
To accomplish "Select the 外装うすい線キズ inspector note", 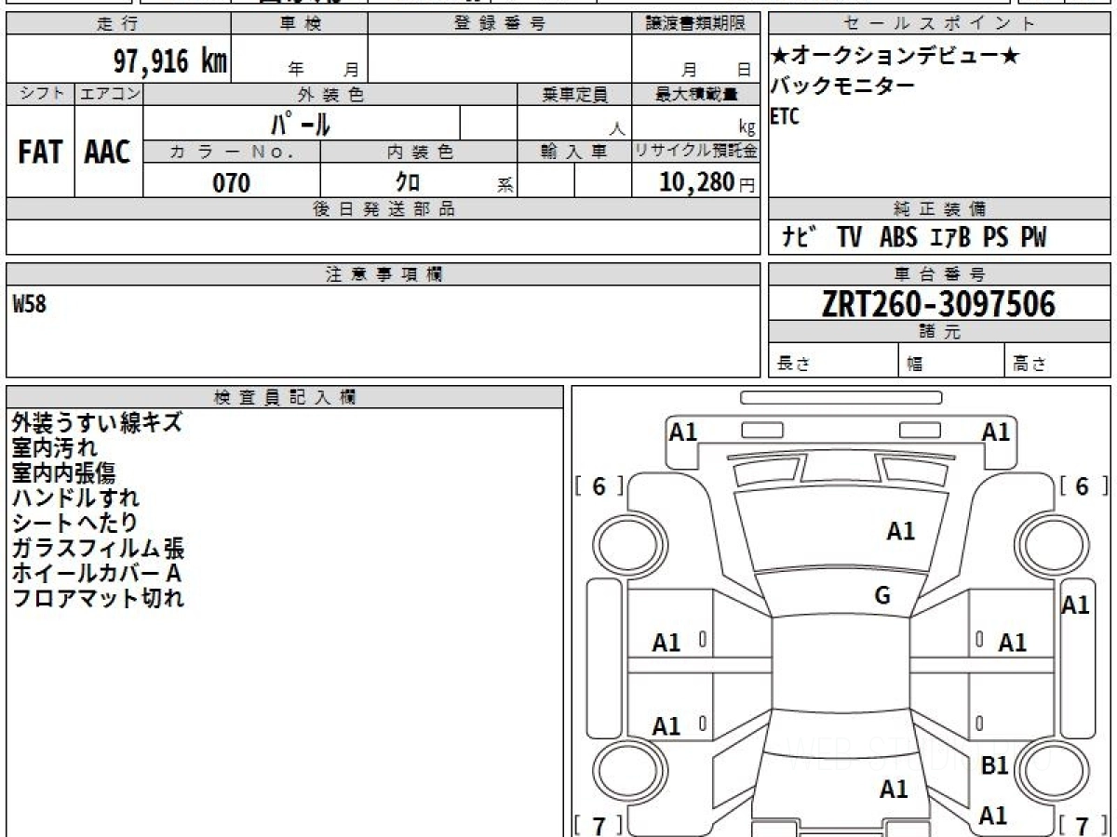I will (97, 423).
